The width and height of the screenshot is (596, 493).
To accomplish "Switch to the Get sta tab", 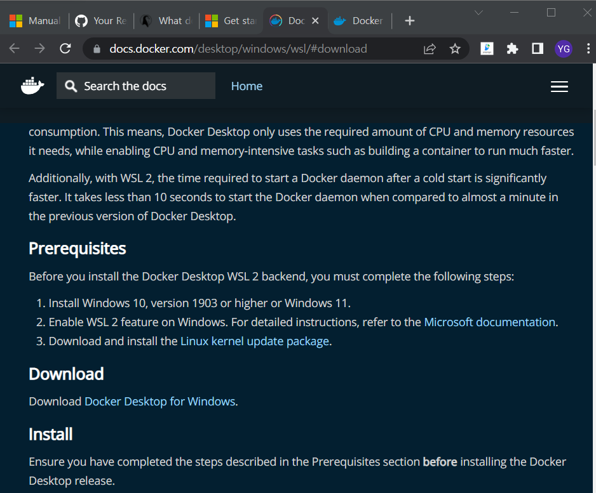I will click(231, 21).
